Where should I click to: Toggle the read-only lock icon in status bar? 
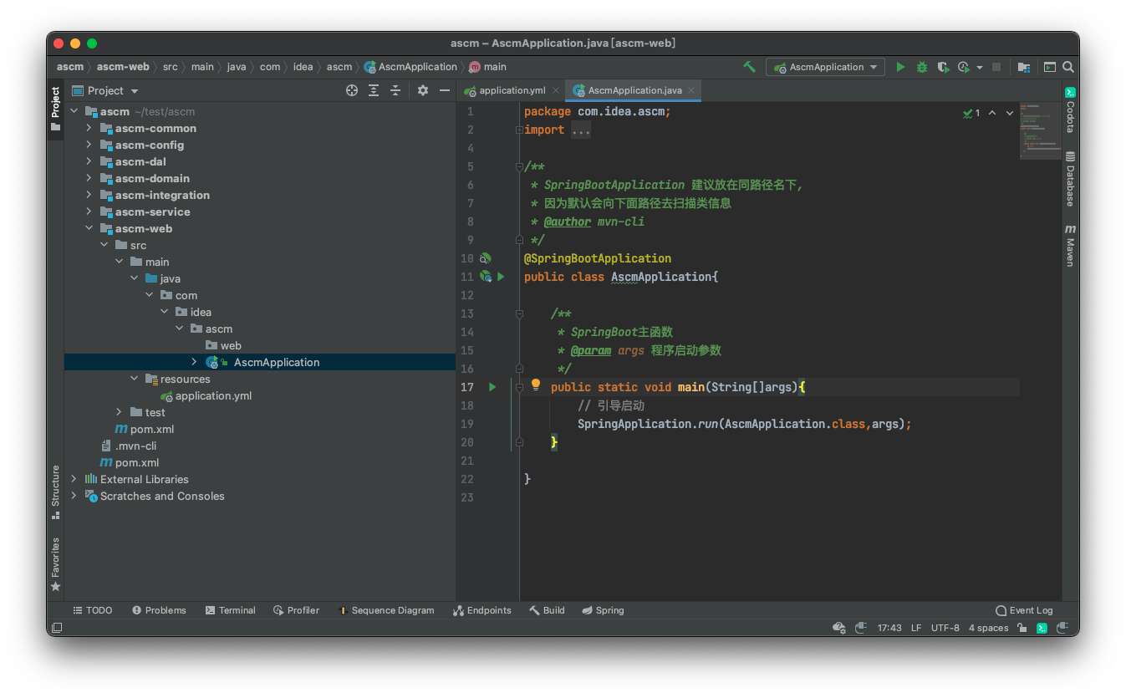click(x=1022, y=628)
